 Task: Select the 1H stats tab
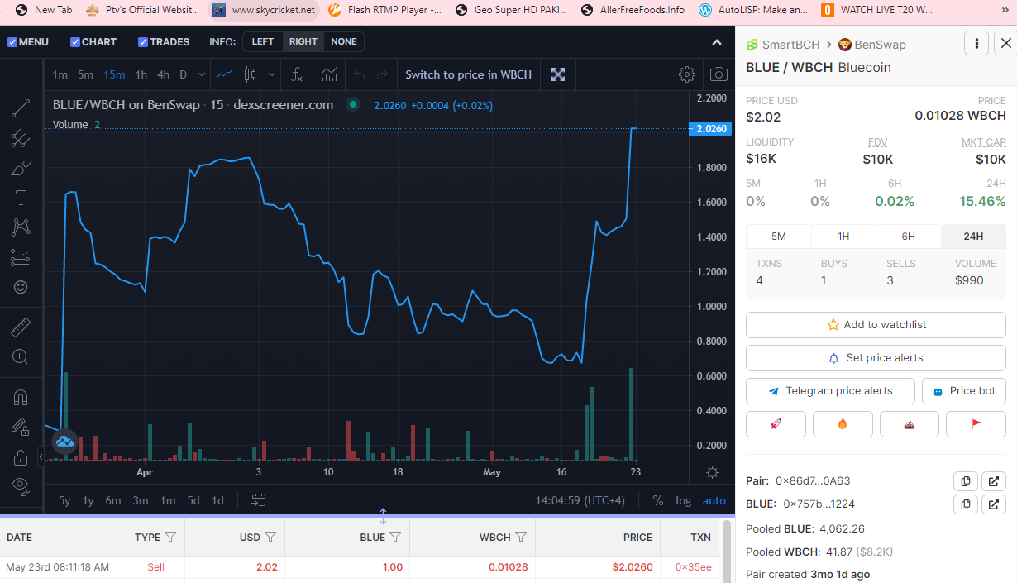[843, 237]
